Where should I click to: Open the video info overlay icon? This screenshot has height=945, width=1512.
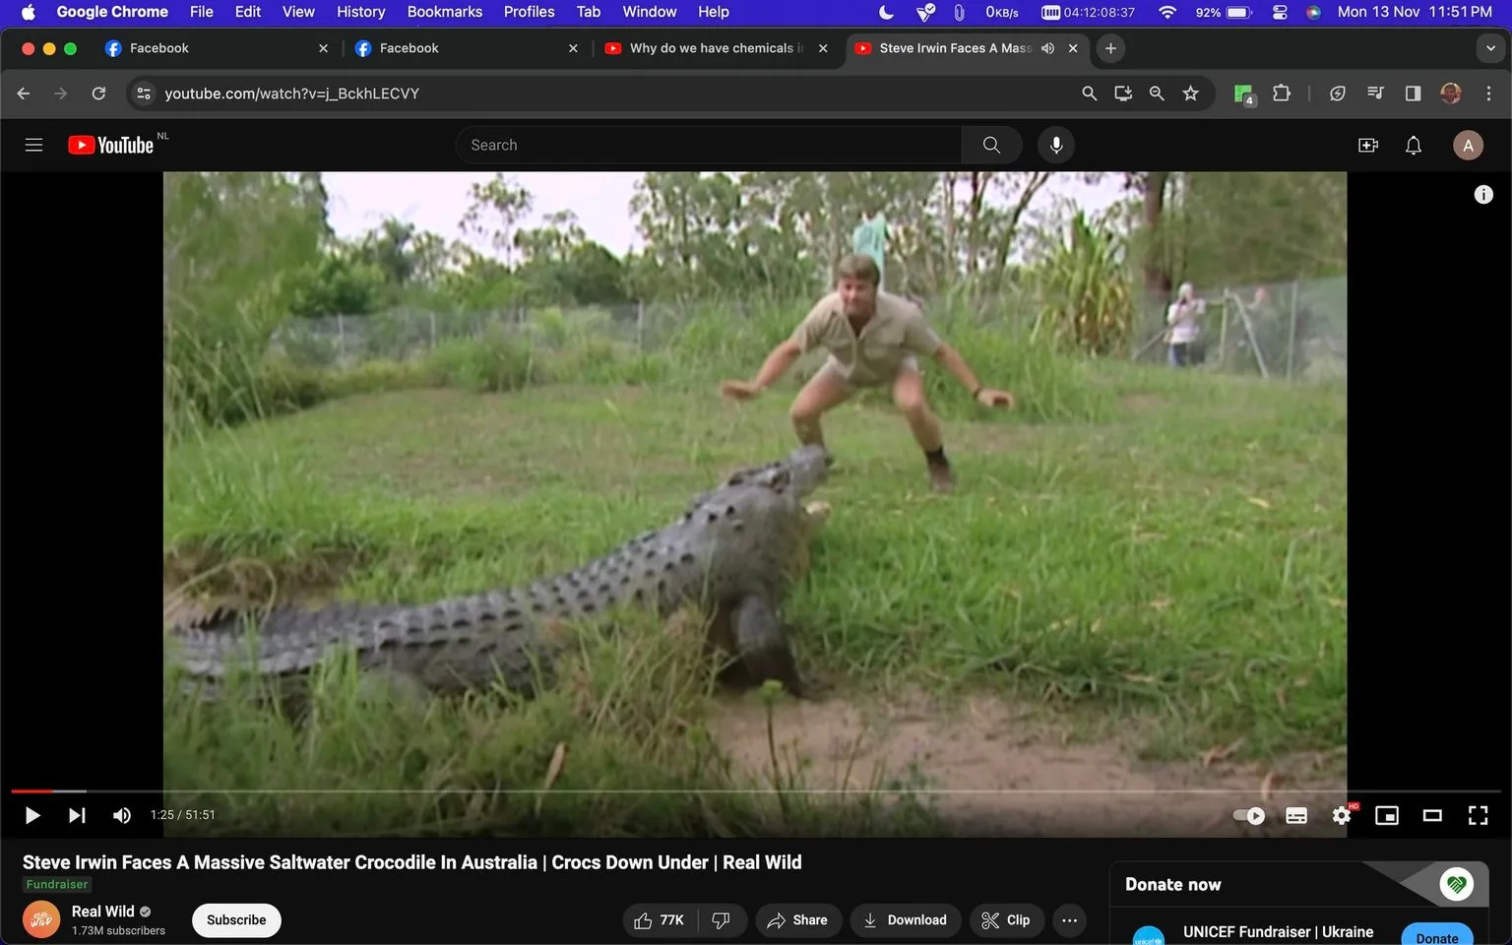click(x=1483, y=194)
